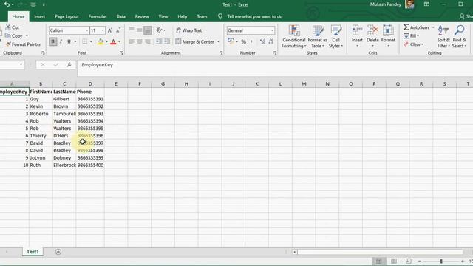
Task: Switch to the Formulas tab
Action: [x=98, y=16]
